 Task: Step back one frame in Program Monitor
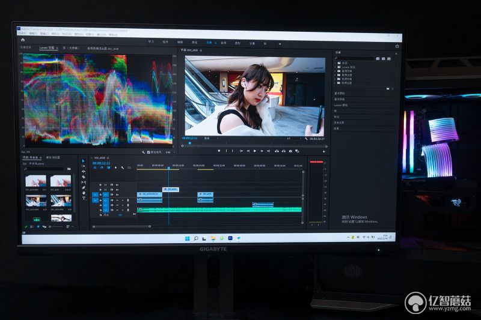[x=248, y=151]
